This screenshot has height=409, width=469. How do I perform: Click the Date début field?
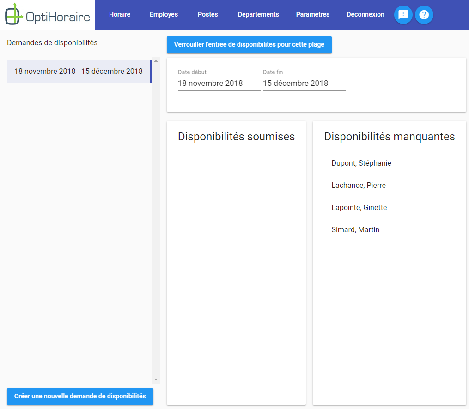pyautogui.click(x=219, y=83)
